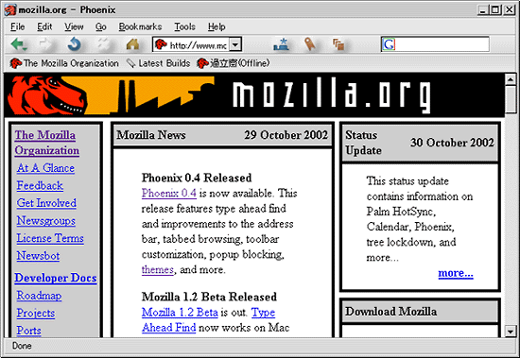Image resolution: width=520 pixels, height=358 pixels.
Task: Follow the At A Glance link
Action: pos(45,168)
